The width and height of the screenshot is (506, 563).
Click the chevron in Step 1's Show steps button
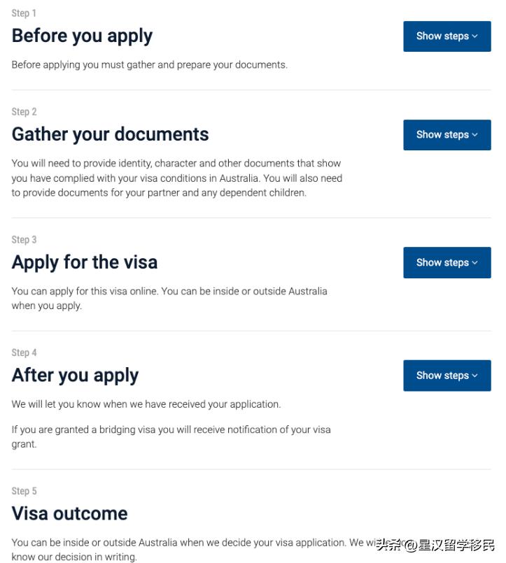click(x=475, y=36)
